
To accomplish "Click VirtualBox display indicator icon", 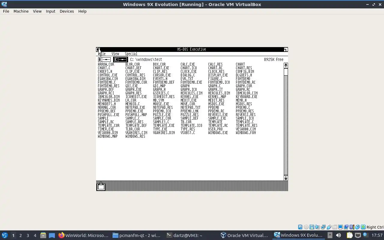I will click(340, 227).
